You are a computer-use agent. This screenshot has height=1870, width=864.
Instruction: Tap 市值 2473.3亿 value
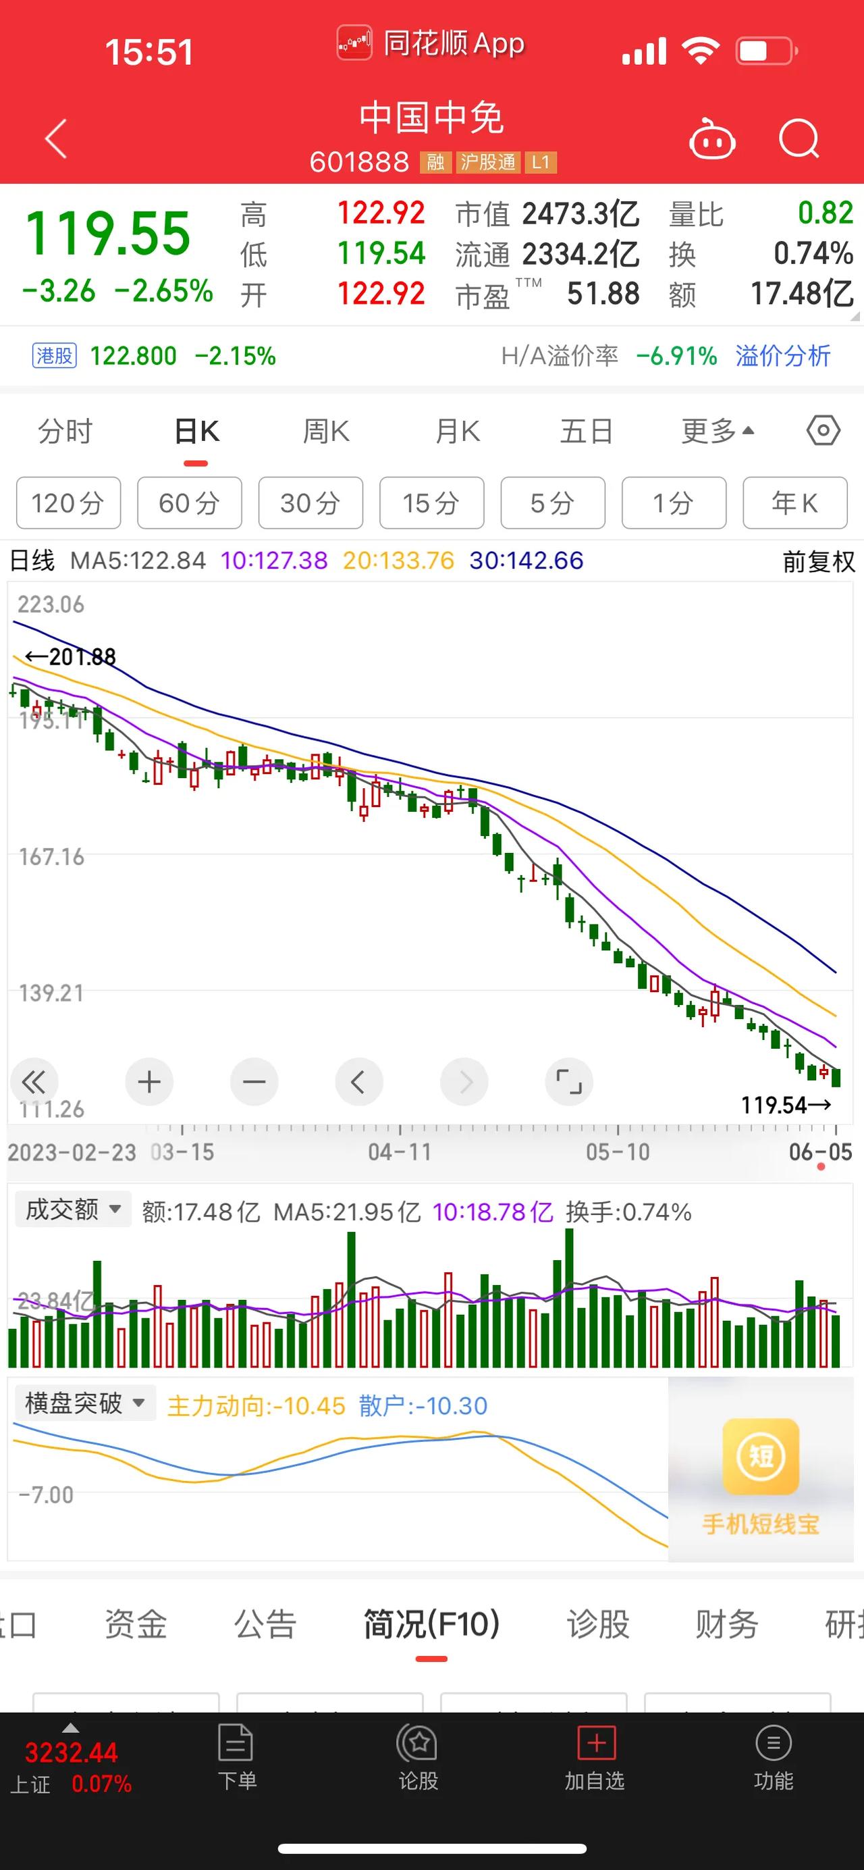(547, 214)
